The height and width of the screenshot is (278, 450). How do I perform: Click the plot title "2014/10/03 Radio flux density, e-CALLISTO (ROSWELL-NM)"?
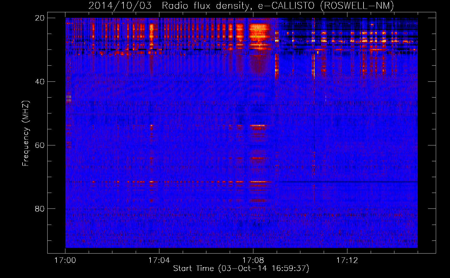click(241, 6)
